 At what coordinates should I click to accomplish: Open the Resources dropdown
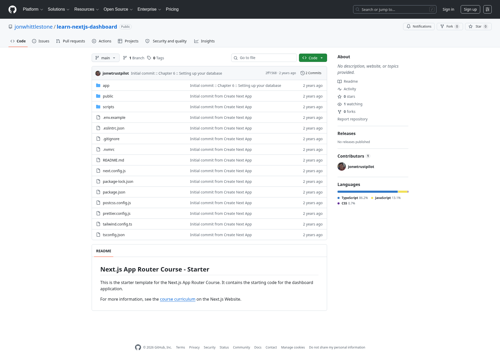86,9
